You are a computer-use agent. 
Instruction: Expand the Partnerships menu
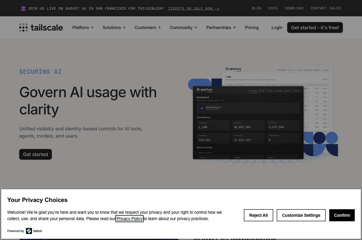(221, 27)
